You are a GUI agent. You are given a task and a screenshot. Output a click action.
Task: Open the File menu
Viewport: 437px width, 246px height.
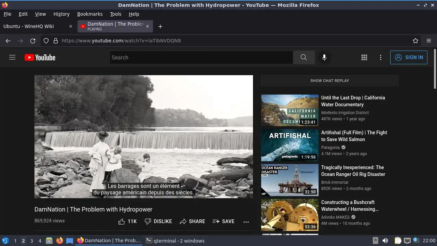coord(7,14)
